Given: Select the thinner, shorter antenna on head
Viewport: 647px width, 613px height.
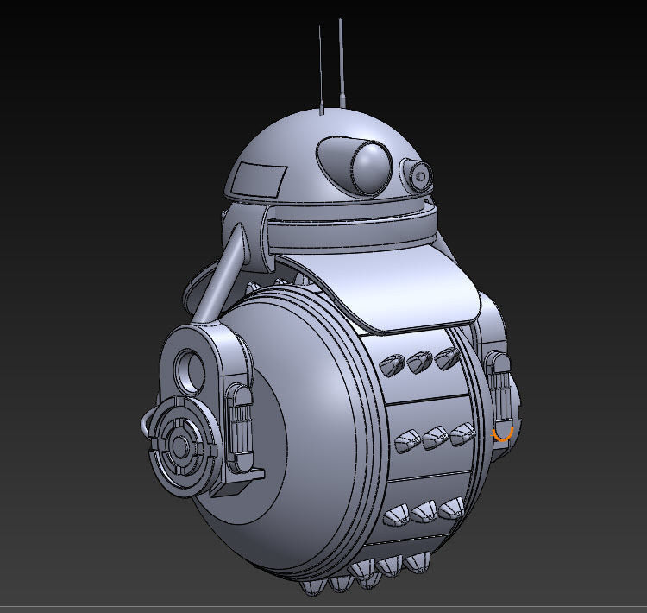Looking at the screenshot, I should 321,69.
